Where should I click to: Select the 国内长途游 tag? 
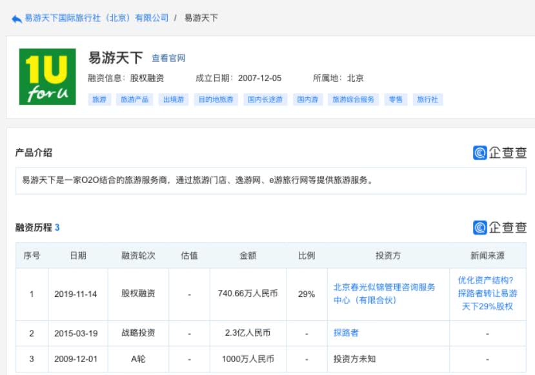click(x=265, y=99)
